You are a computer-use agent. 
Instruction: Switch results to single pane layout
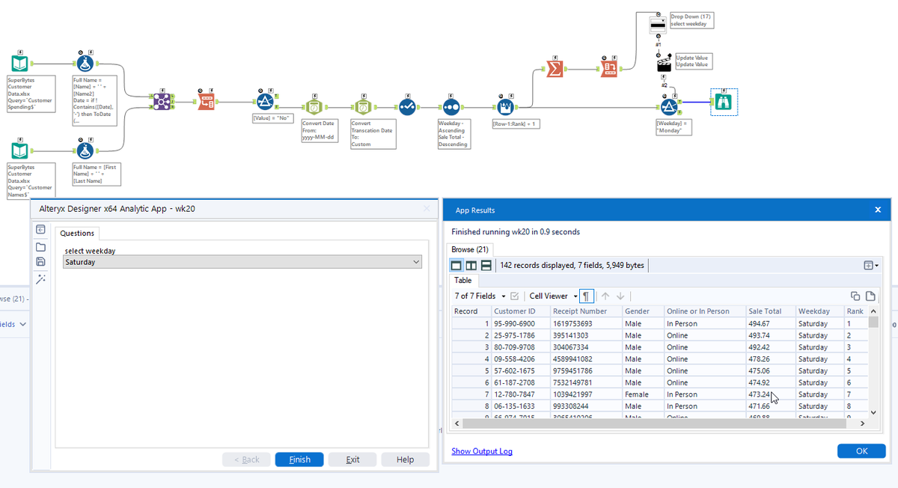click(456, 266)
